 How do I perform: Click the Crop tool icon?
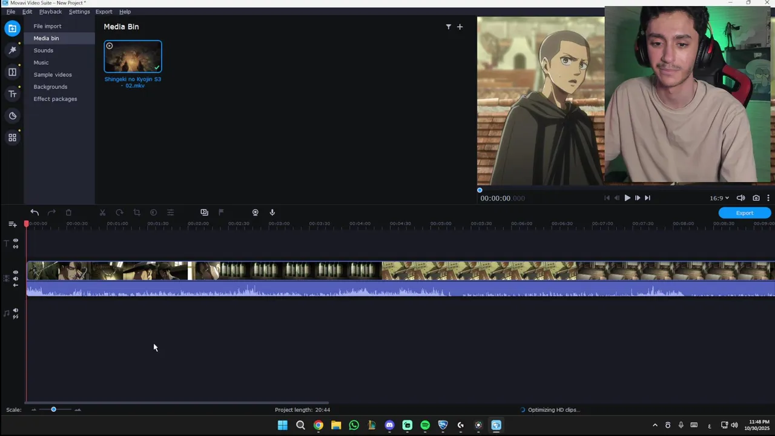pos(136,213)
